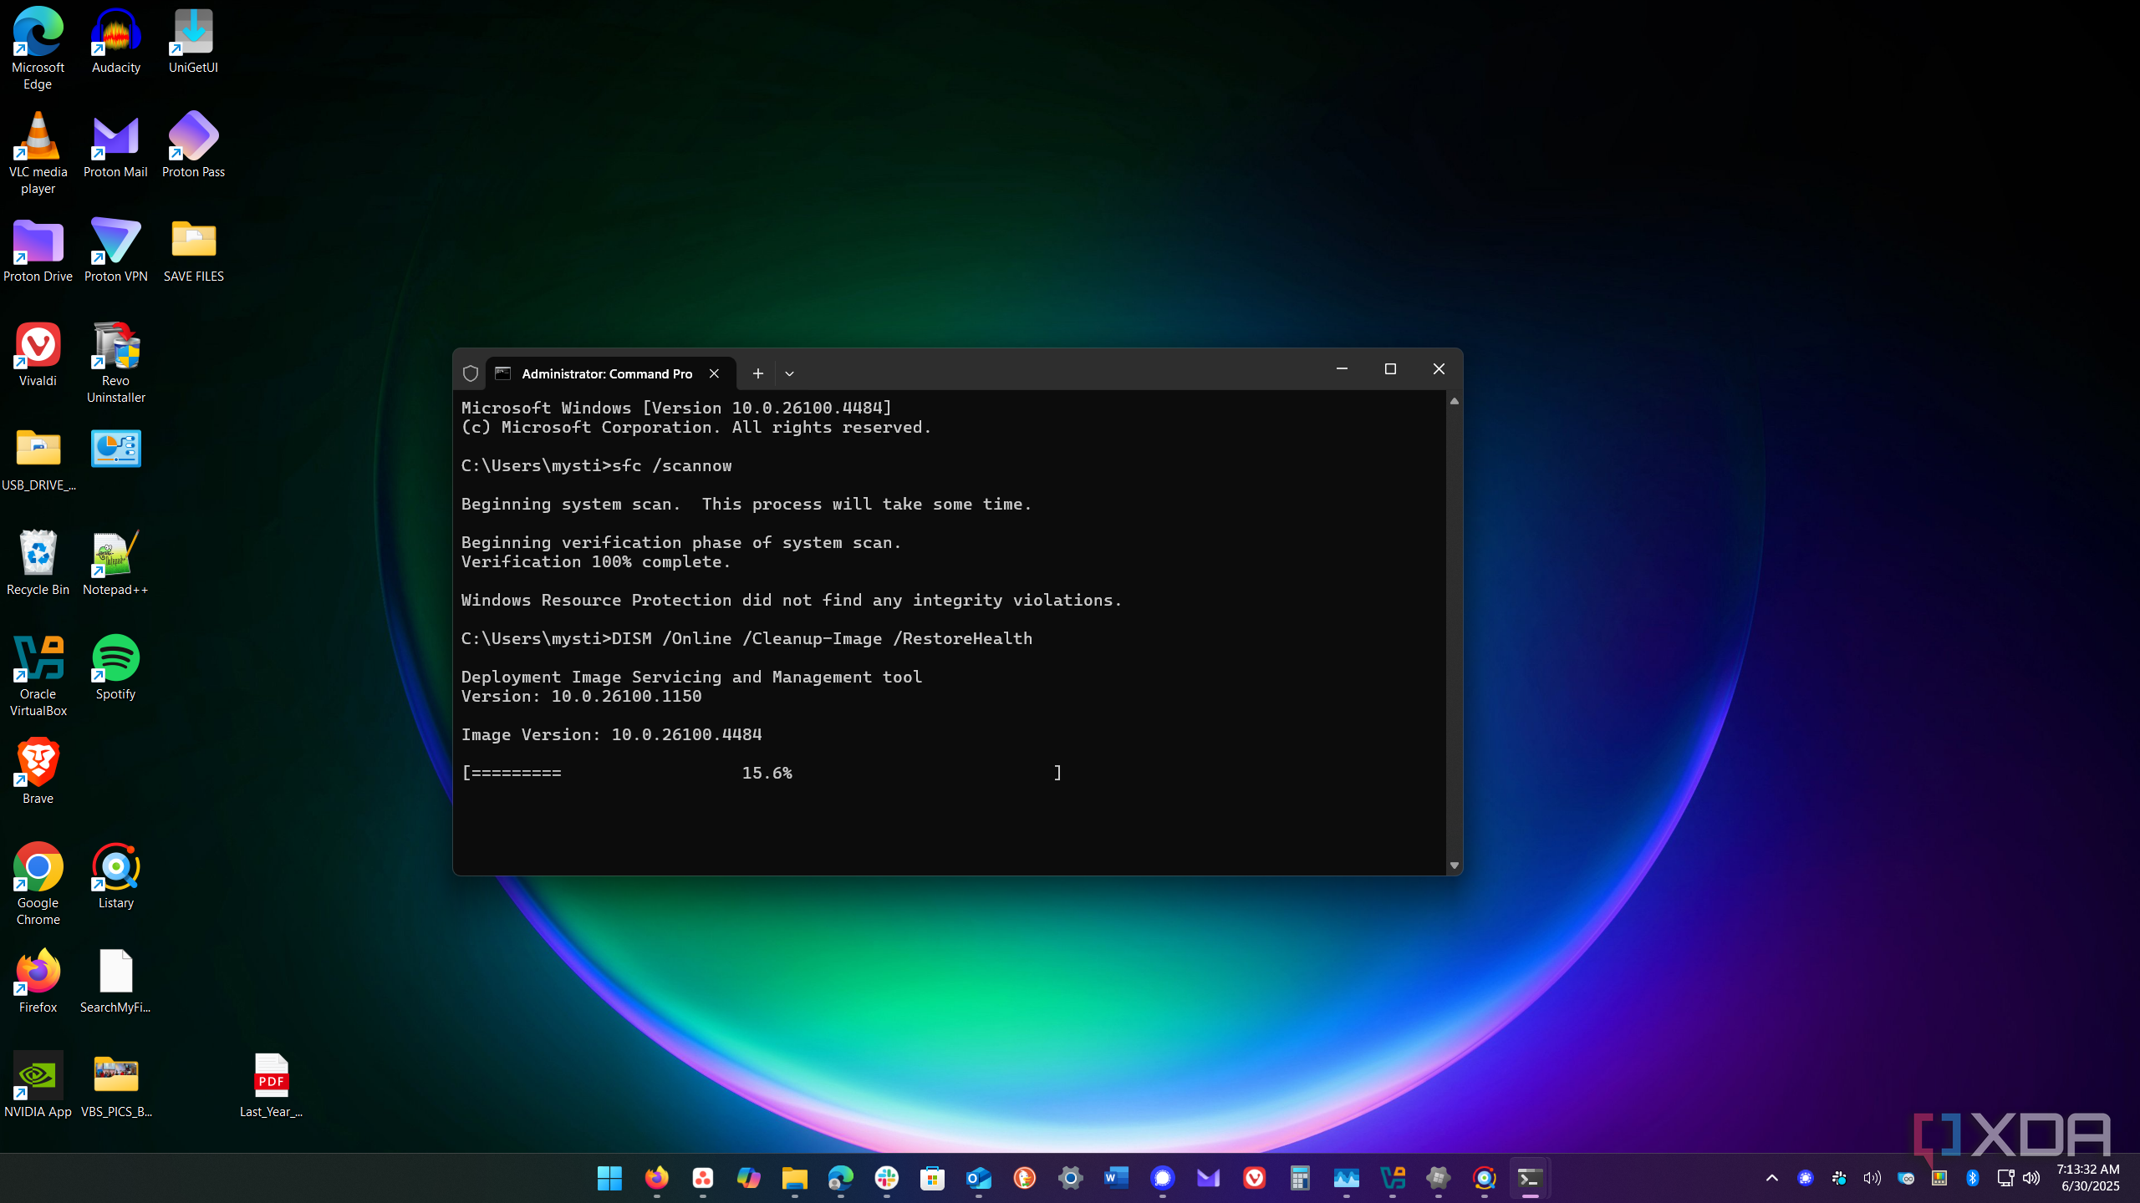Click the Terminal scrollbar down arrow
Viewport: 2140px width, 1203px height.
coord(1455,865)
